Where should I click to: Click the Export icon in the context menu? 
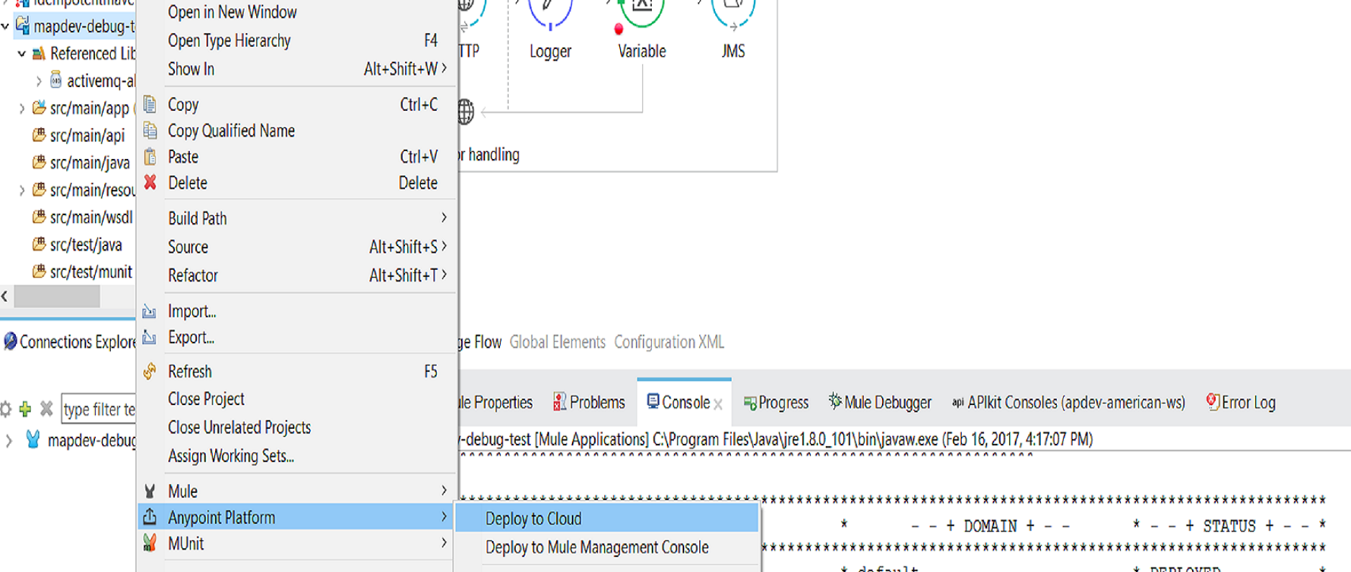click(149, 337)
